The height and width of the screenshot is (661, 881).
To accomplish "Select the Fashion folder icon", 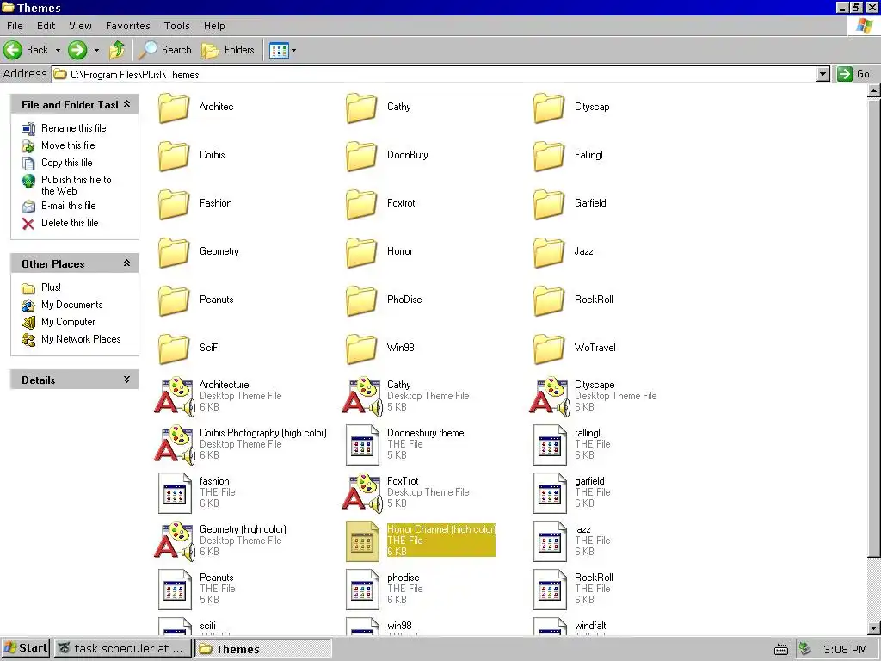I will click(174, 205).
